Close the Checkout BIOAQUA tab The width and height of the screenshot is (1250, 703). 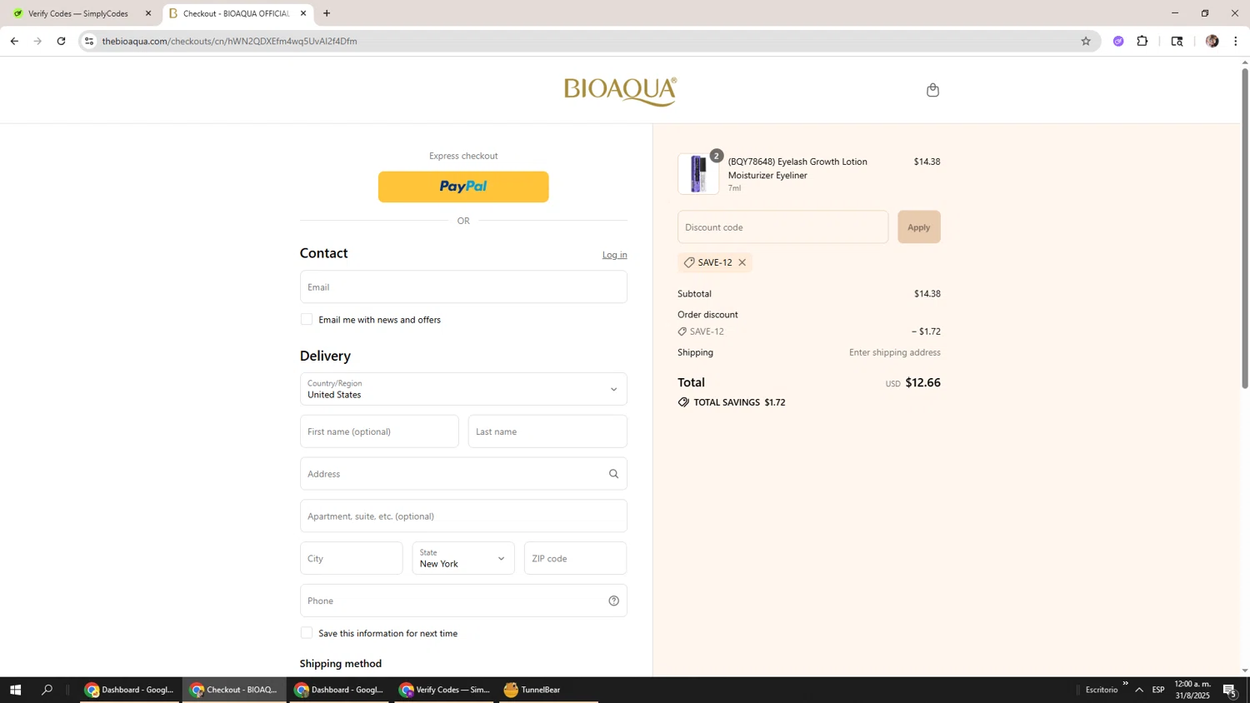303,13
